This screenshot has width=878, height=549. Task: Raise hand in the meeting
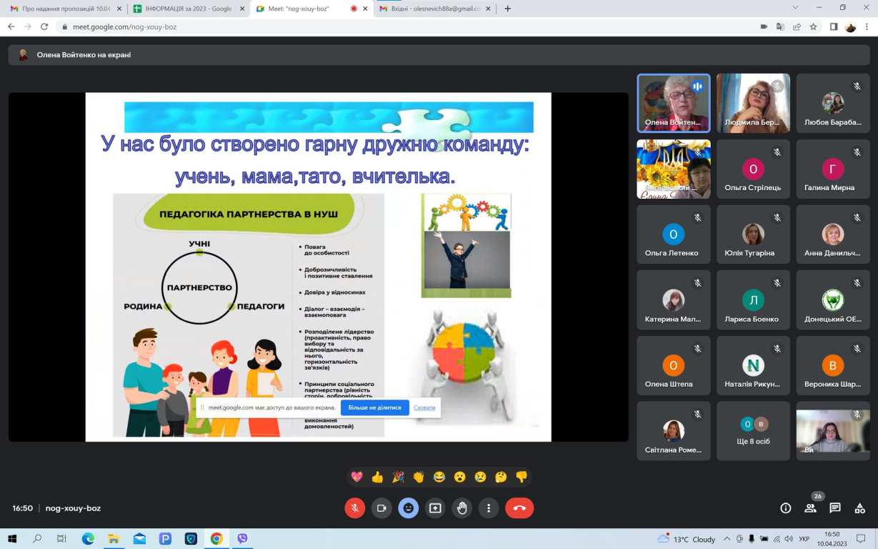tap(462, 508)
